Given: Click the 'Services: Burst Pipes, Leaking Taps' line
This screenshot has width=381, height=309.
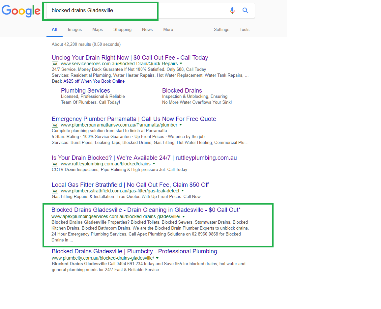Looking at the screenshot, I should click(150, 142).
